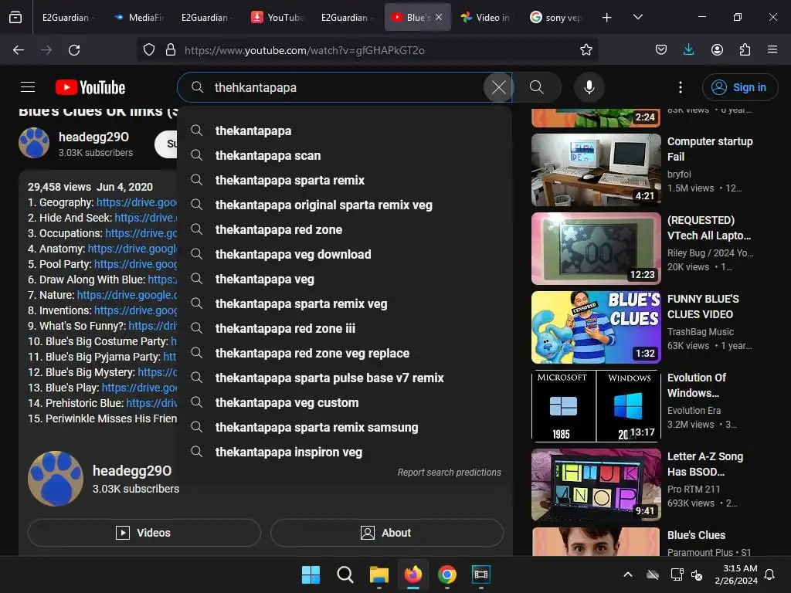Click the URL address bar
Viewport: 791px width, 593px height.
(x=368, y=50)
